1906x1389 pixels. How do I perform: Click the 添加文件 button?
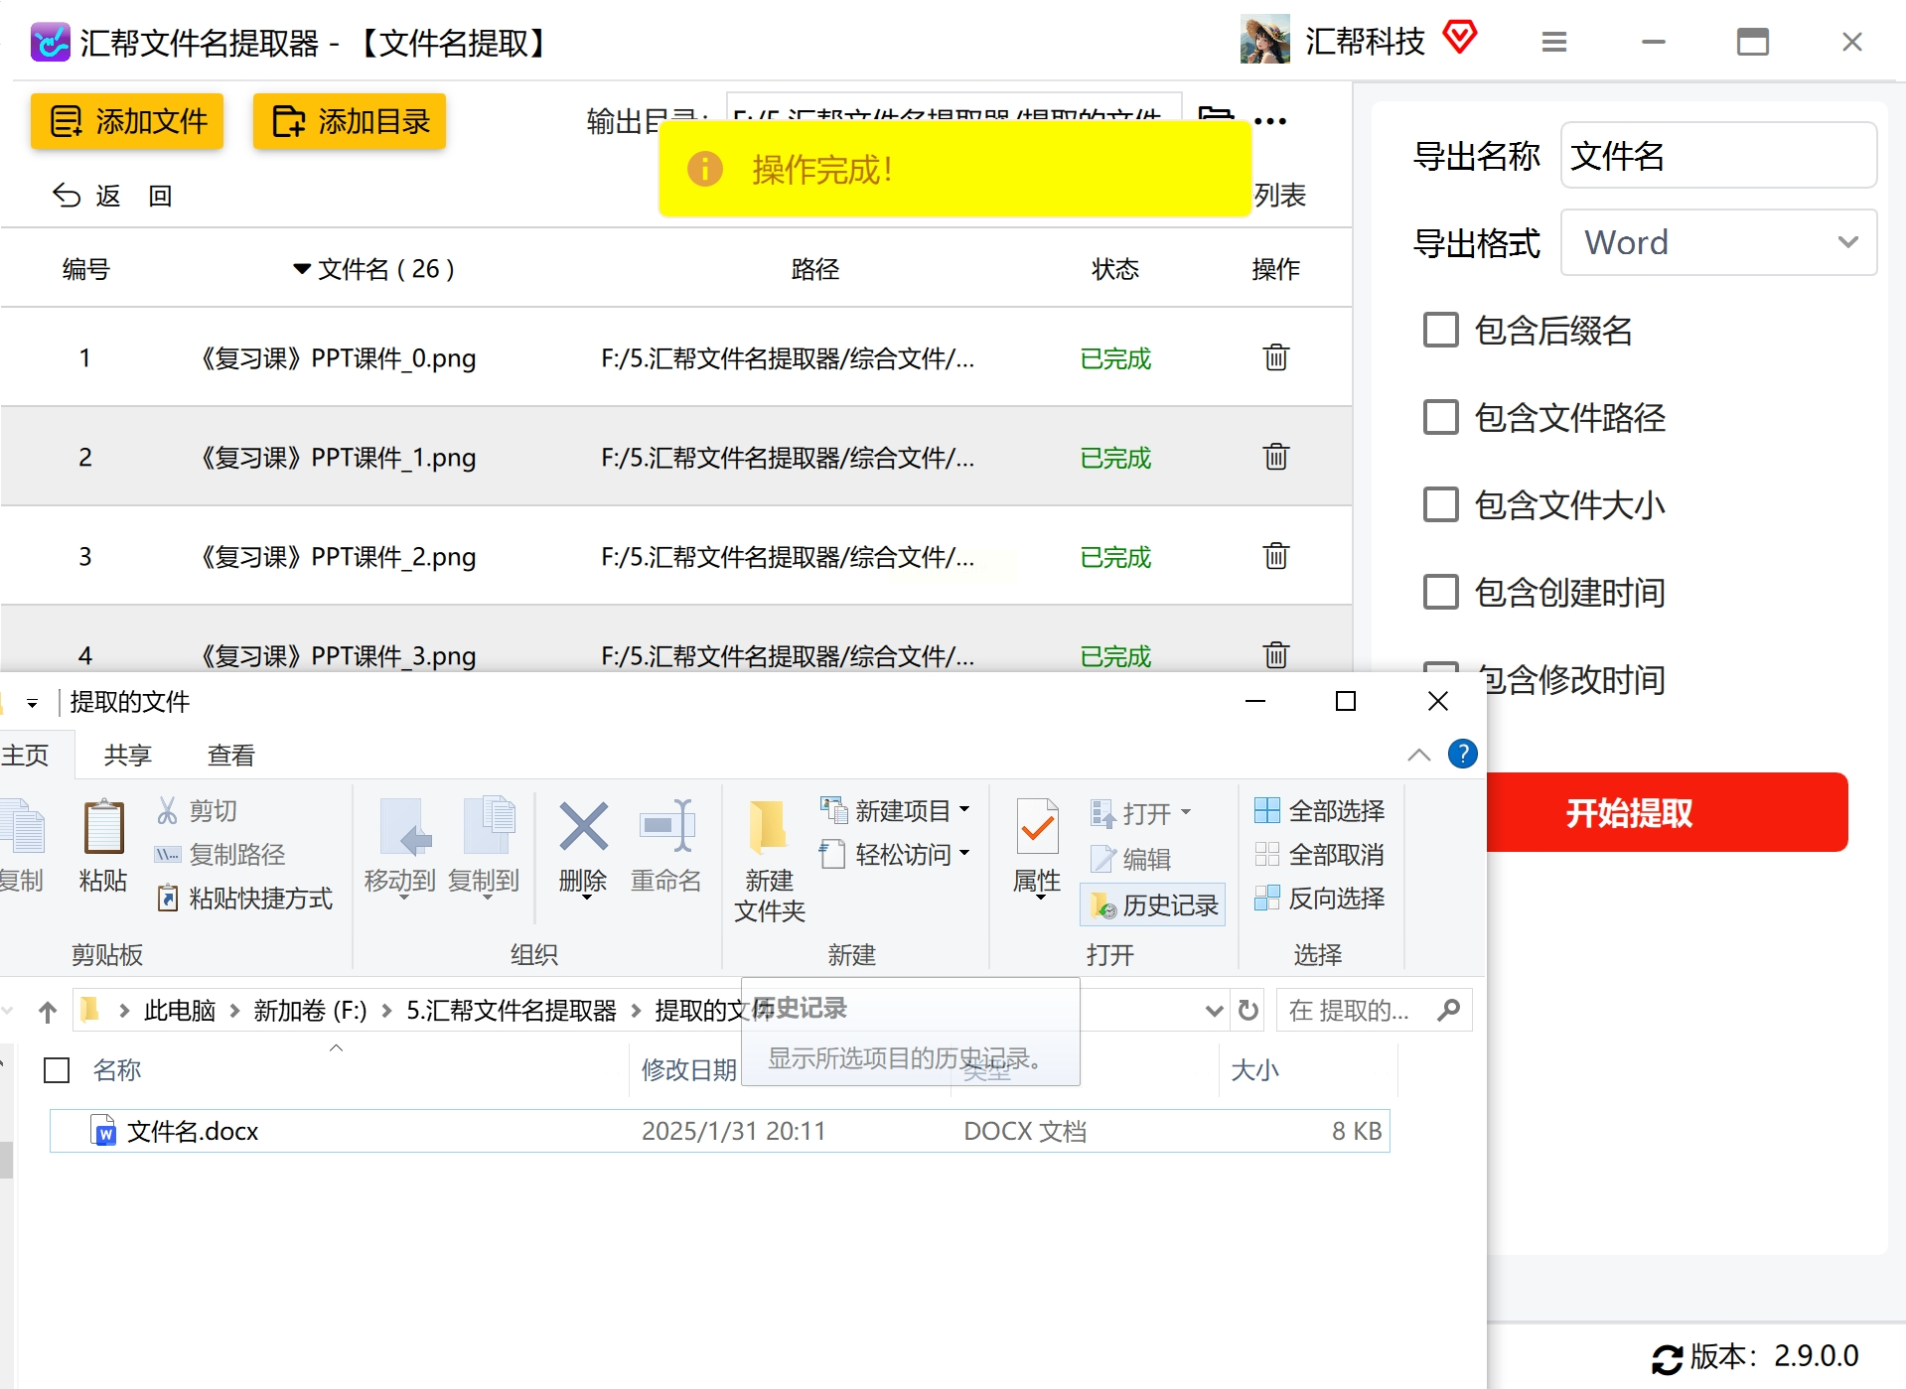(x=127, y=121)
